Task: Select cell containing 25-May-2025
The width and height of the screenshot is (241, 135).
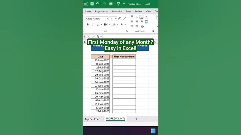Action: [100, 60]
